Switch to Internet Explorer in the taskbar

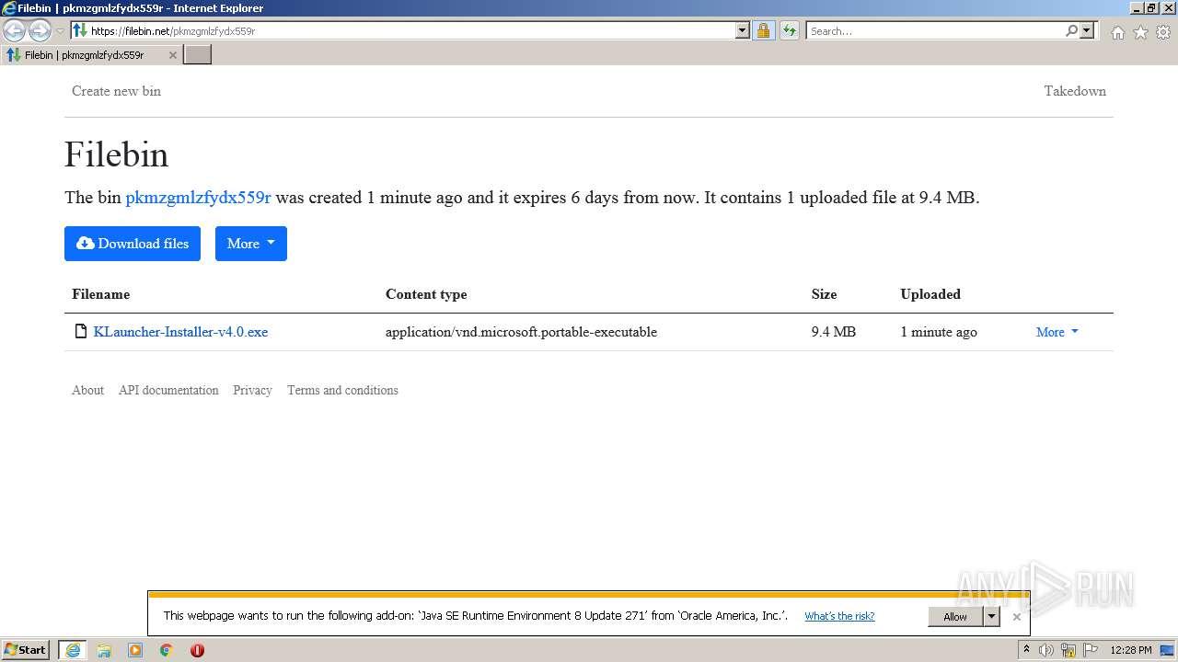[x=73, y=650]
